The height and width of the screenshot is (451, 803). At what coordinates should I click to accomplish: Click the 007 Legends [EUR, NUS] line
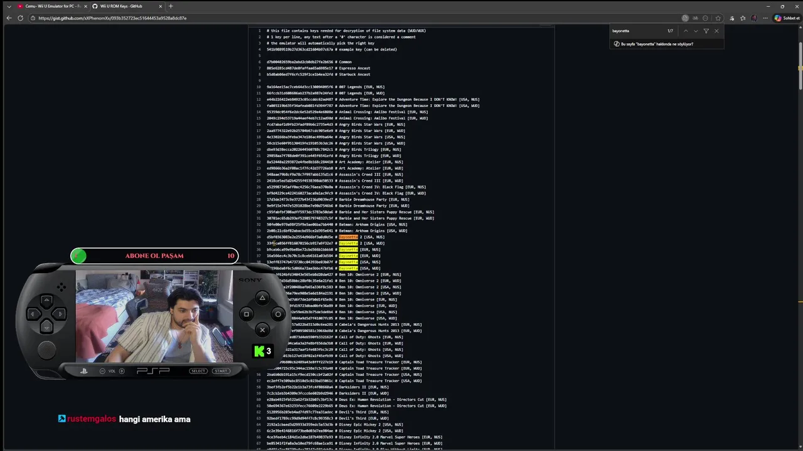pyautogui.click(x=326, y=87)
